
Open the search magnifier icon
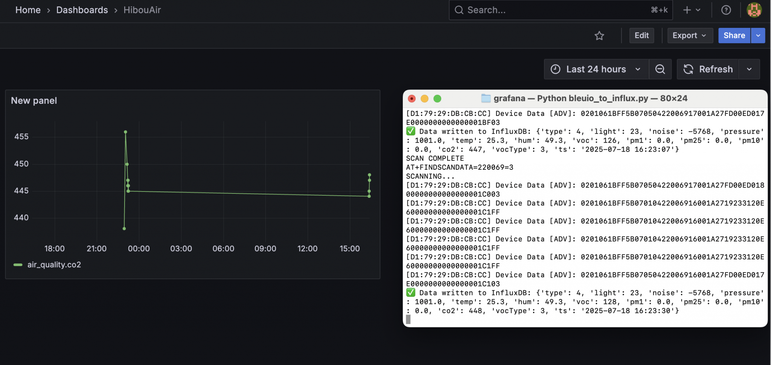click(x=459, y=10)
